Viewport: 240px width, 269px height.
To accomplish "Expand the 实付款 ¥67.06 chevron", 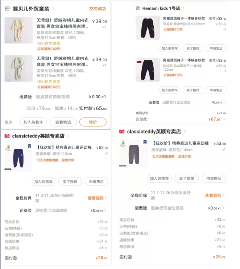I will coord(224,119).
